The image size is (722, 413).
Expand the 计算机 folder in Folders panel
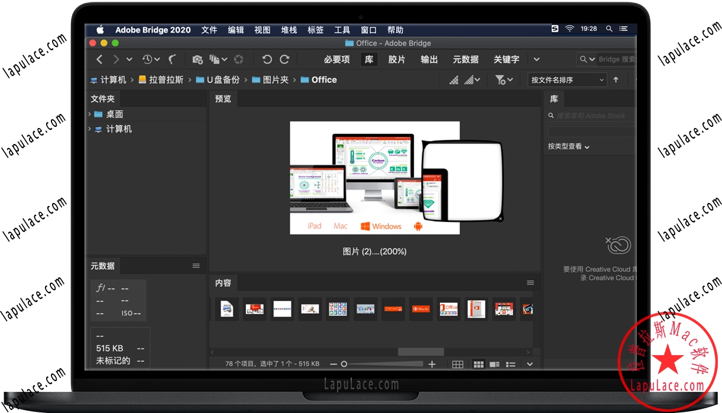tap(90, 129)
